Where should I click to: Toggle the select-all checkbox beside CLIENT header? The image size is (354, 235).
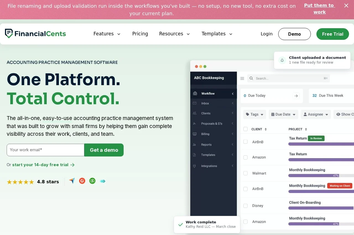click(x=245, y=129)
